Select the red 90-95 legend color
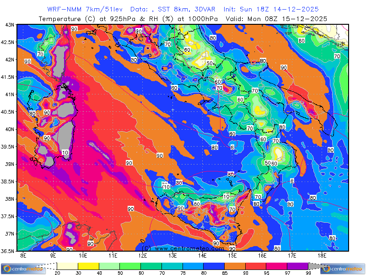 (256, 266)
